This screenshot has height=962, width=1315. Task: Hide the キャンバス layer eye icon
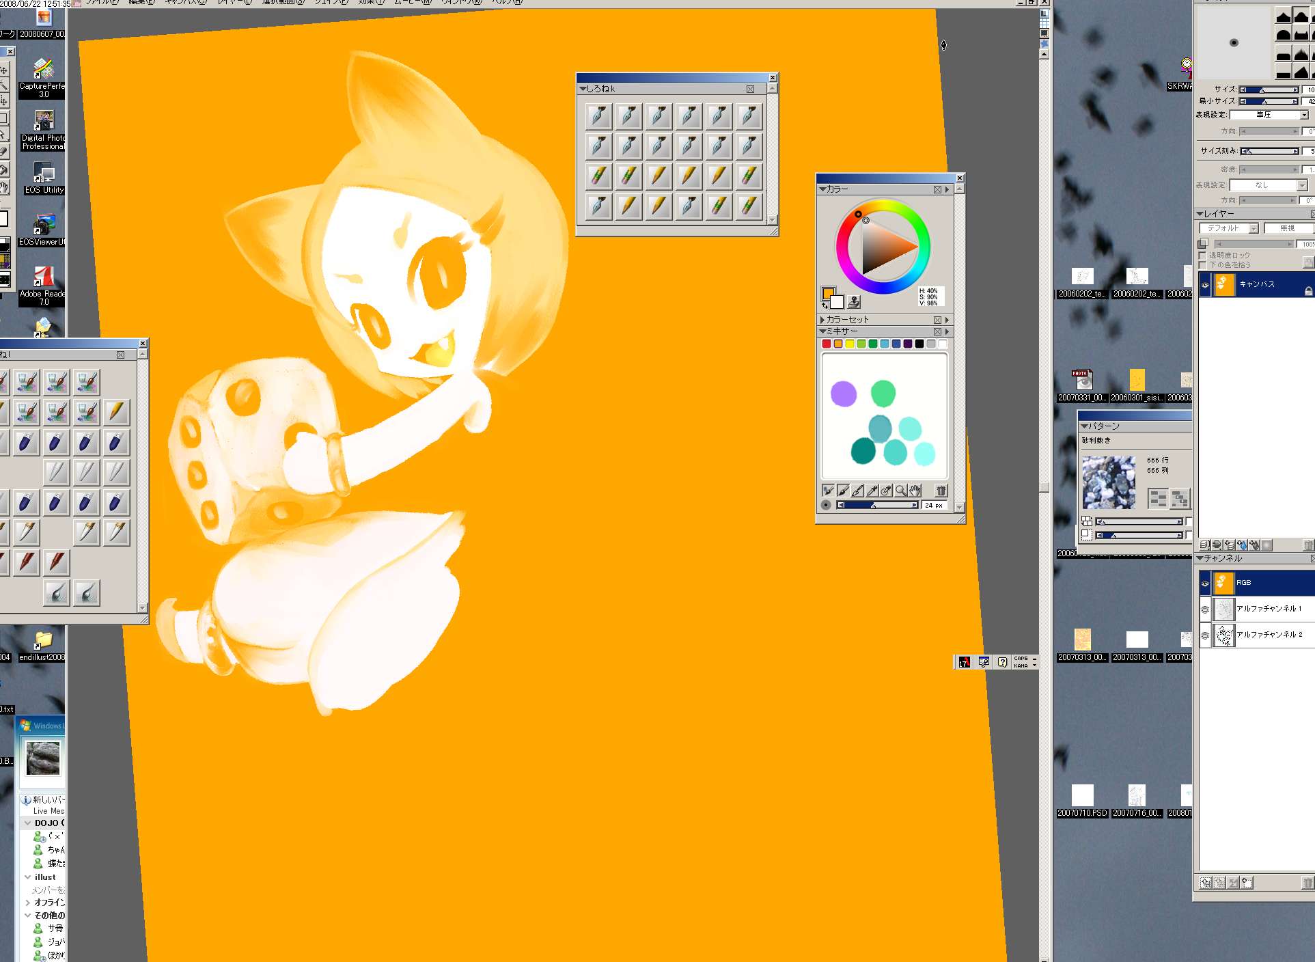1205,285
